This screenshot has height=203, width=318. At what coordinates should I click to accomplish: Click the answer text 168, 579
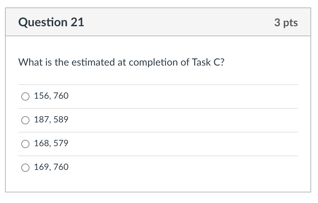tap(51, 143)
